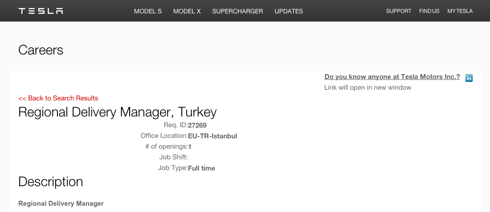Click the LinkedIn icon beside referral link
The width and height of the screenshot is (490, 212).
tap(469, 78)
